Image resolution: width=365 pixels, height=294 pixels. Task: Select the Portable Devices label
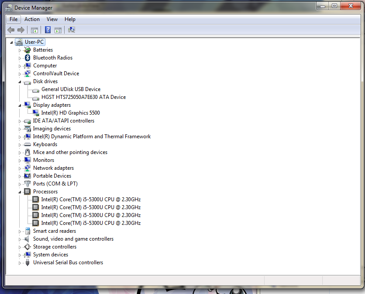[52, 176]
